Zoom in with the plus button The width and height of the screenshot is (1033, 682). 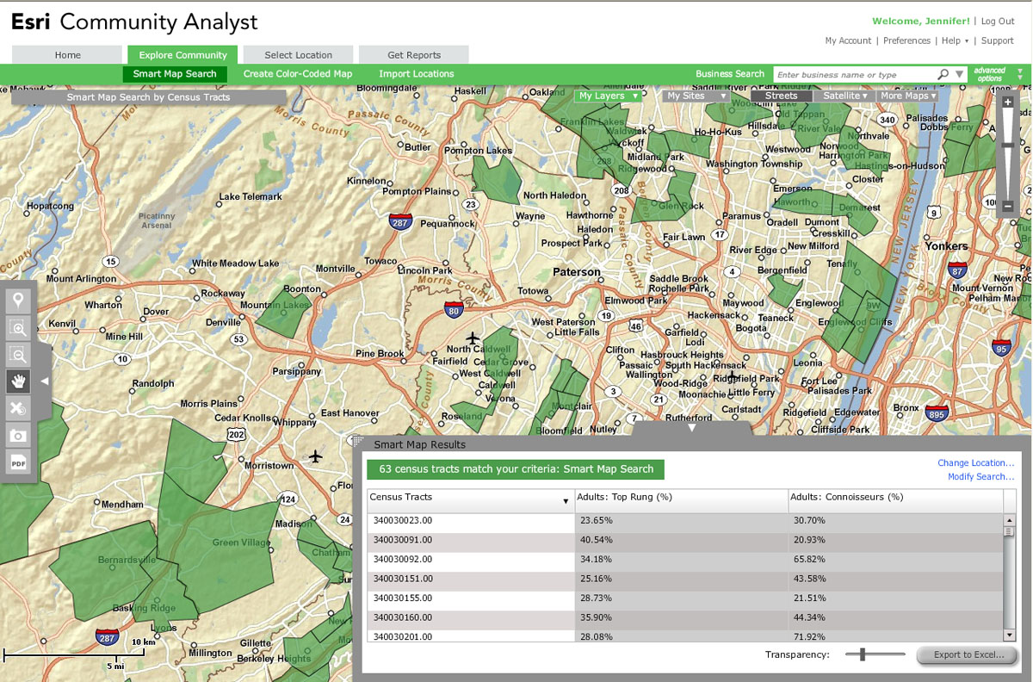point(1008,102)
